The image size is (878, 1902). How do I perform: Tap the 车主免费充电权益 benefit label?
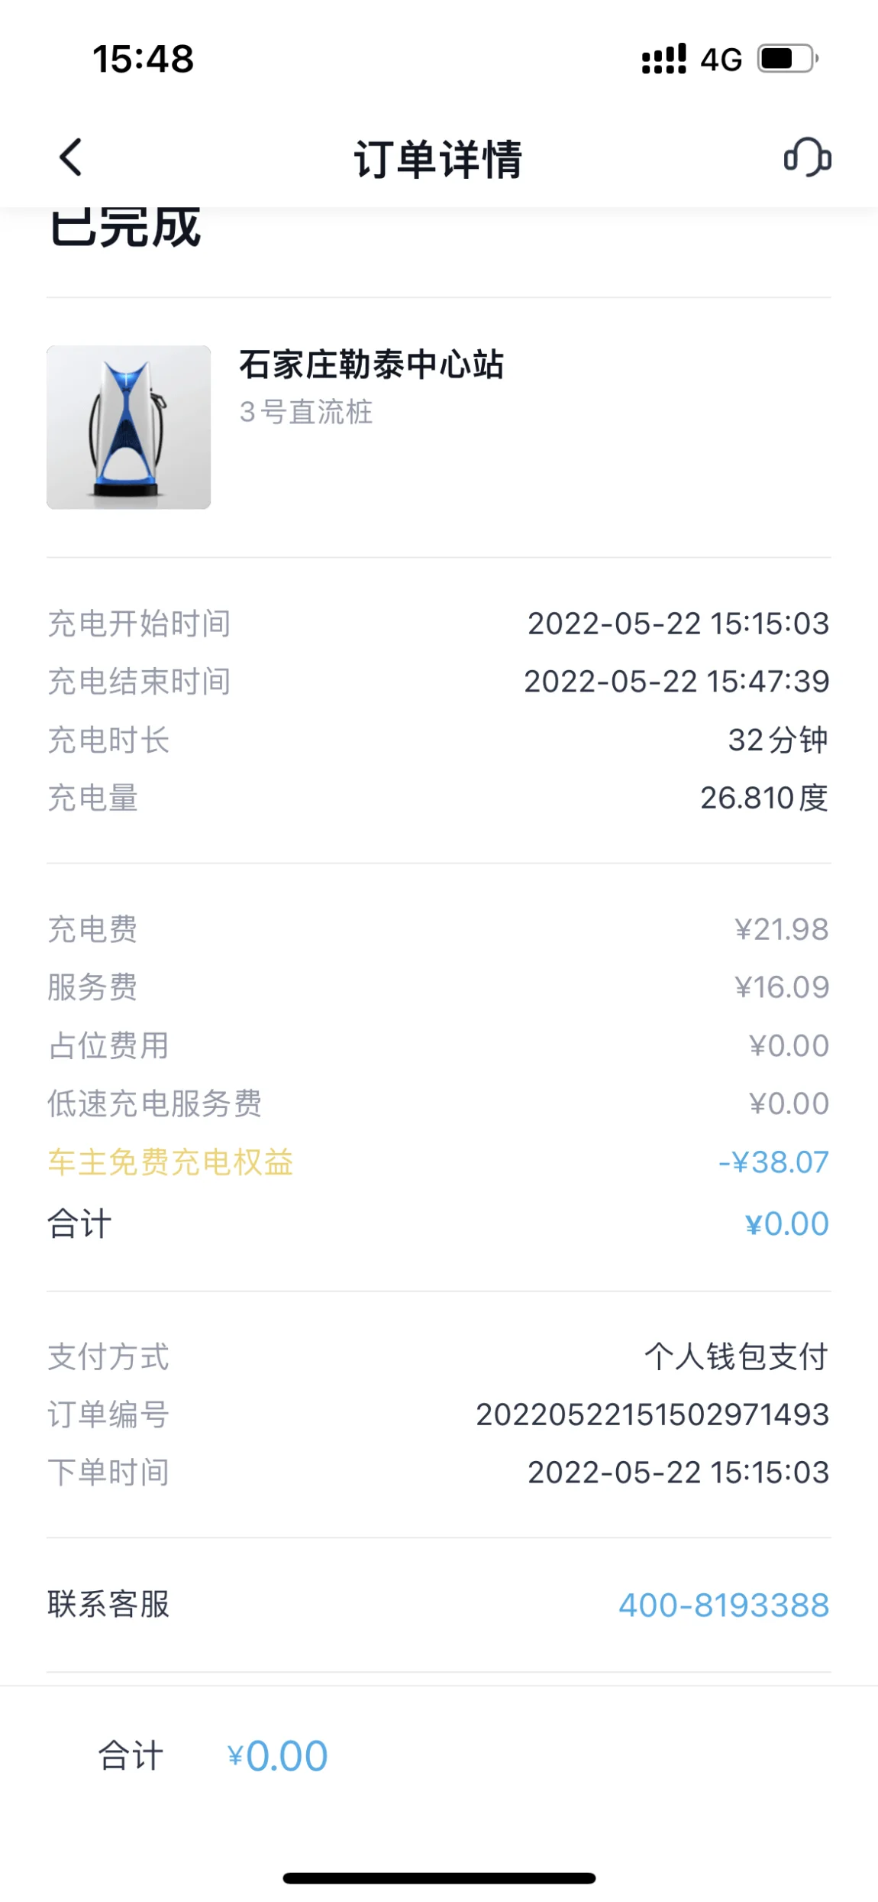click(170, 1162)
